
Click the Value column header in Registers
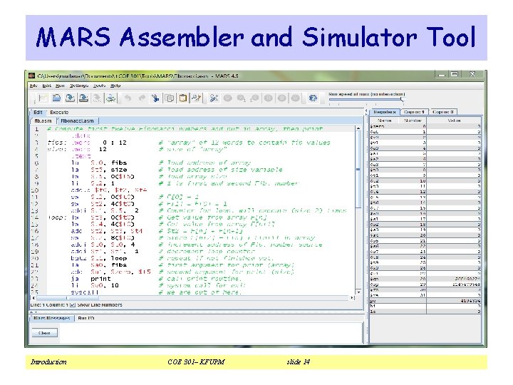pos(454,120)
